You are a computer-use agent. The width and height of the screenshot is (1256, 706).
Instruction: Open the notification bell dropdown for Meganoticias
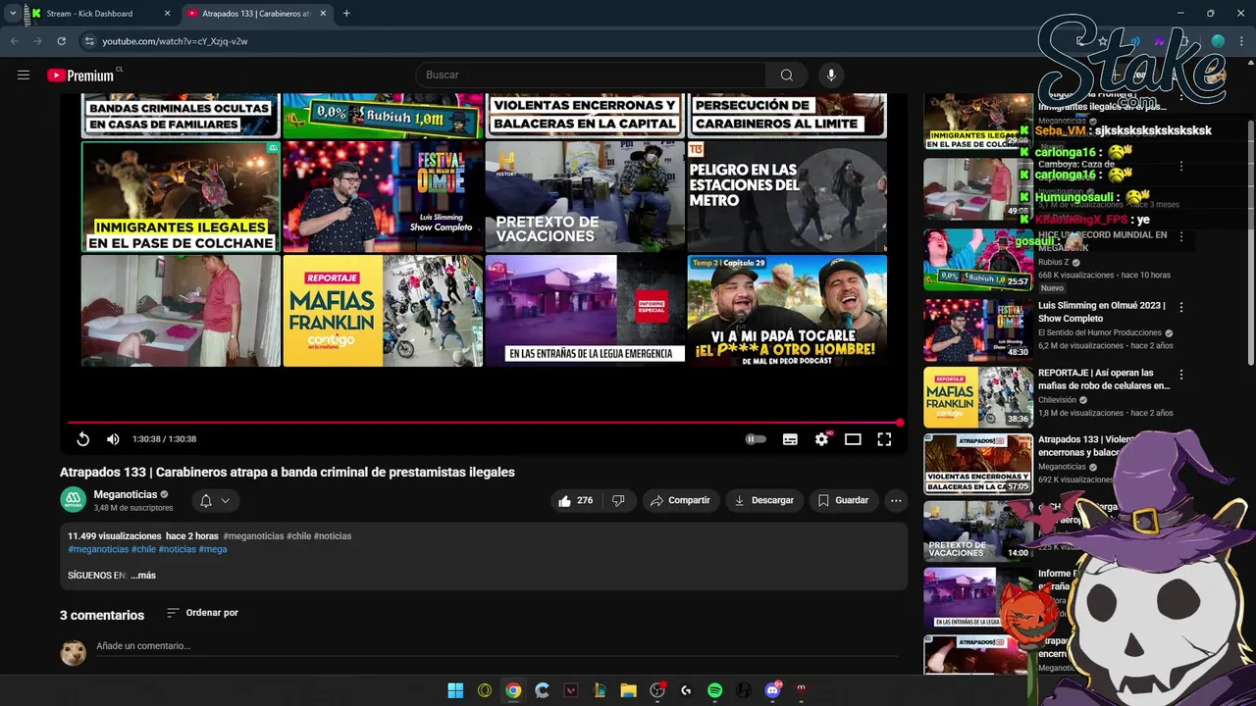215,500
